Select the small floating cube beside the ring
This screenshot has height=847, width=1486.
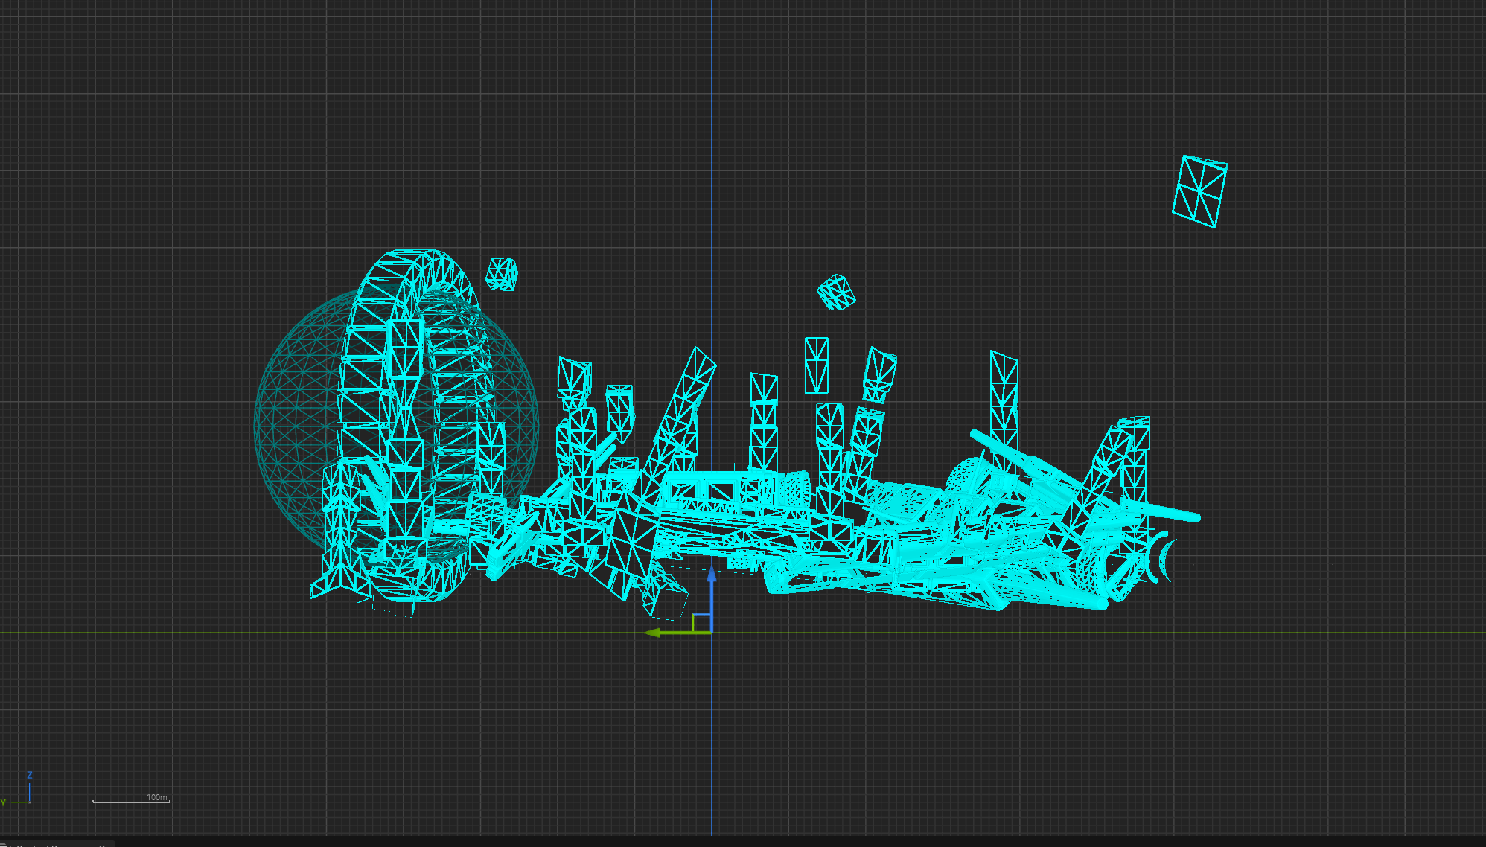coord(502,274)
